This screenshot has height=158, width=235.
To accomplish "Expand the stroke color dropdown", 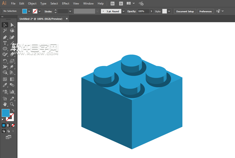I will [40, 11].
